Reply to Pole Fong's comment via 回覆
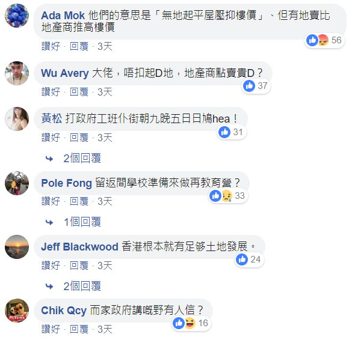The image size is (352, 340). pyautogui.click(x=79, y=201)
